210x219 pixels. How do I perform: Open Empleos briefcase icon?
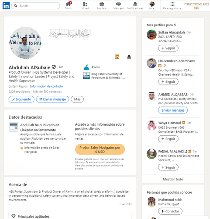[x=102, y=6]
